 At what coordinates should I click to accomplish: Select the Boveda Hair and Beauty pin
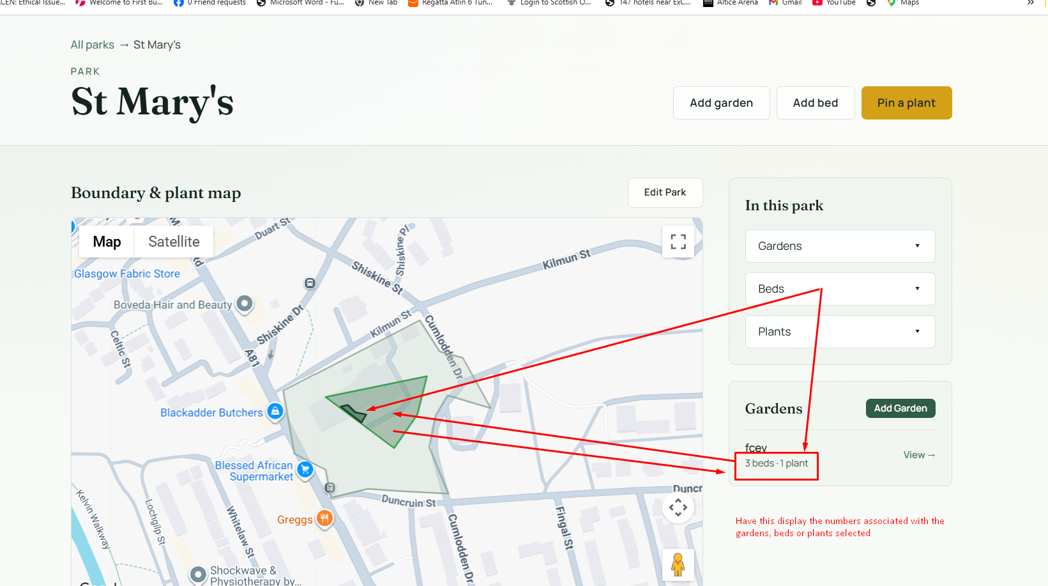coord(245,304)
